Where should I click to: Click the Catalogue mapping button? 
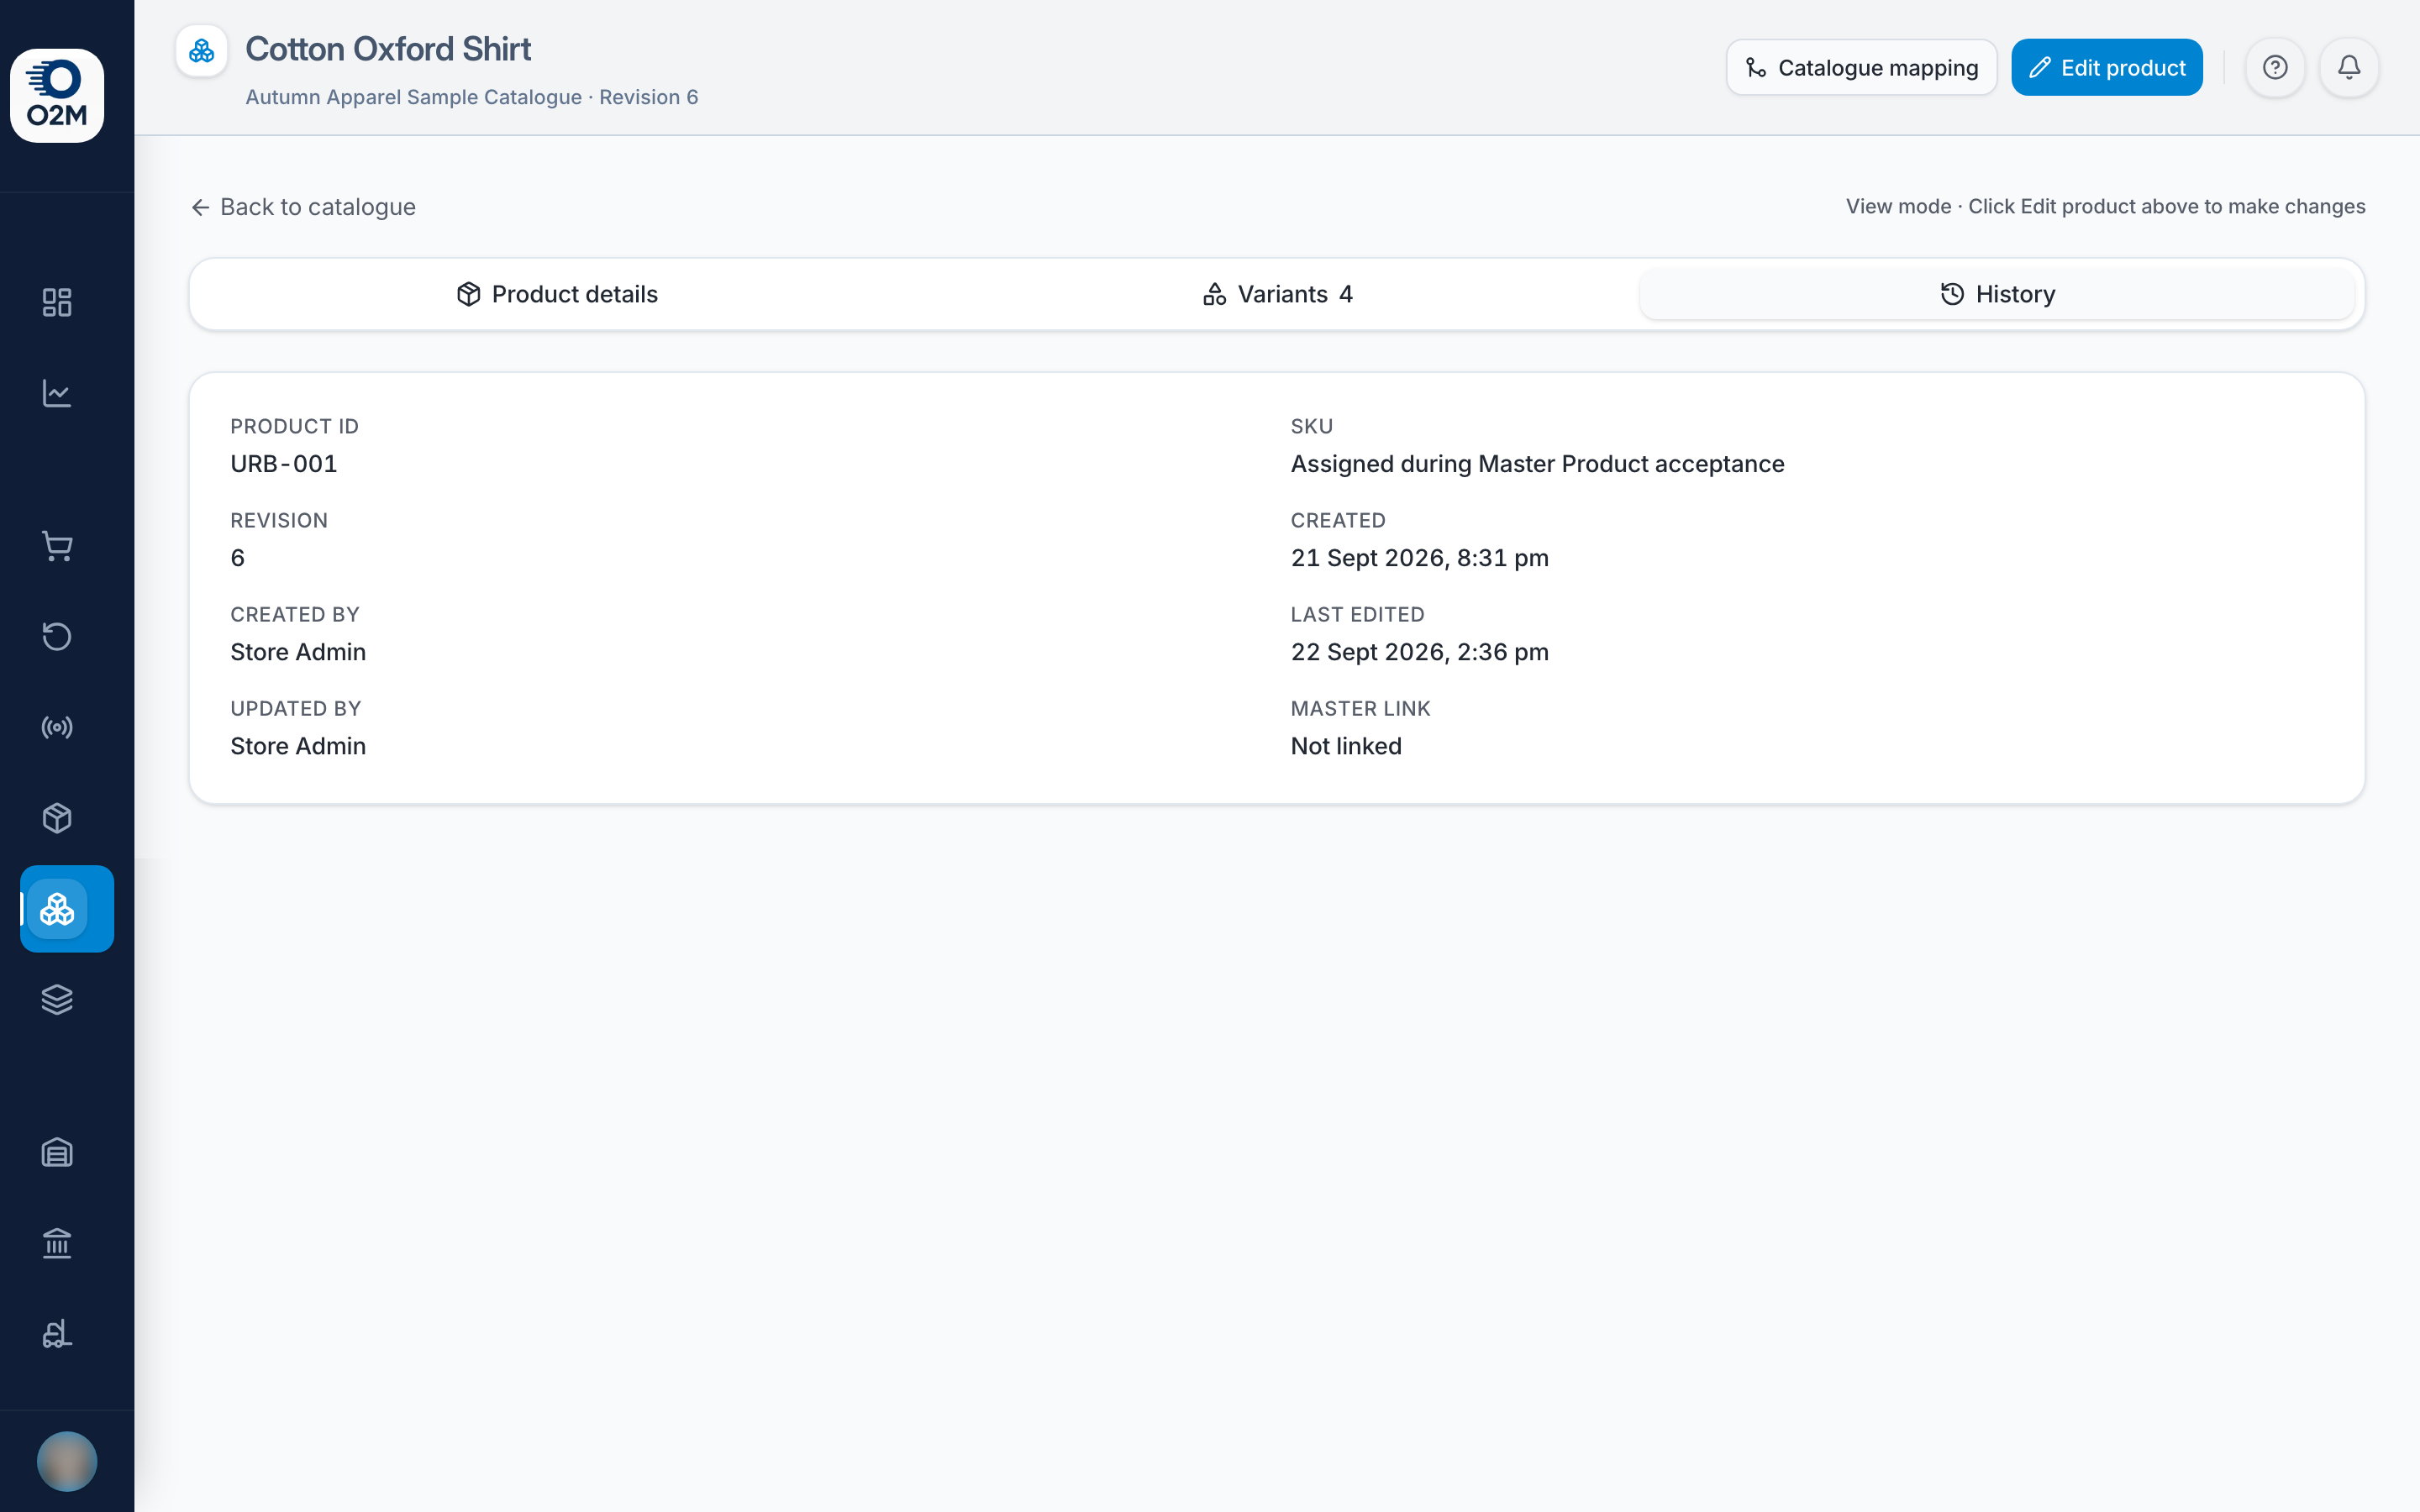[x=1861, y=67]
